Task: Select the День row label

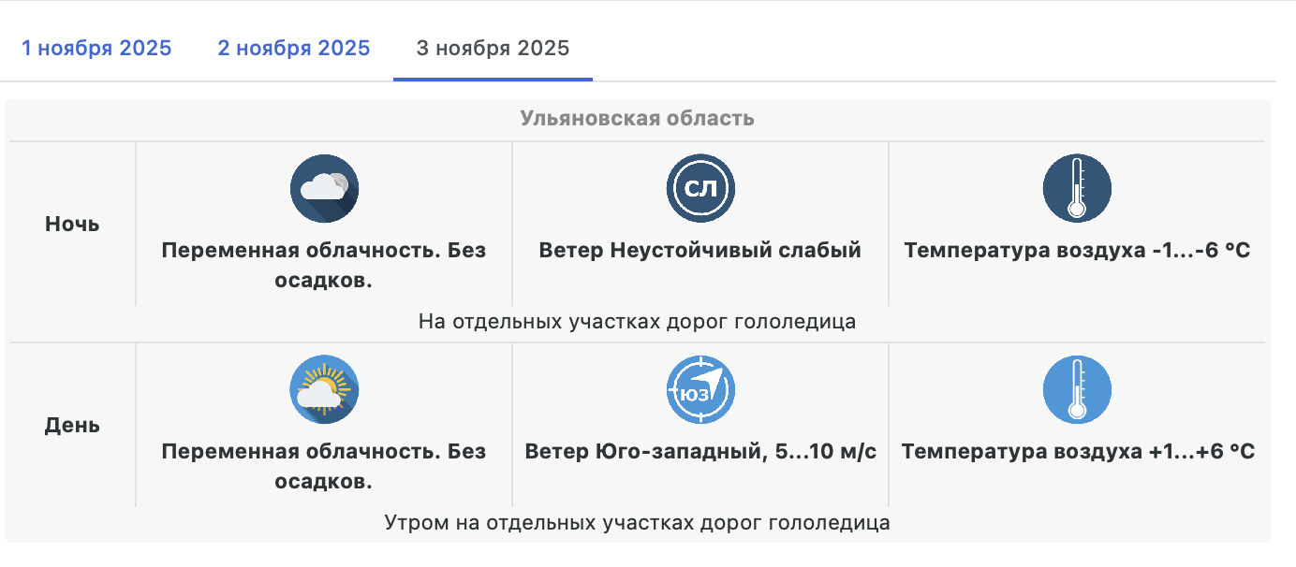Action: coord(72,426)
